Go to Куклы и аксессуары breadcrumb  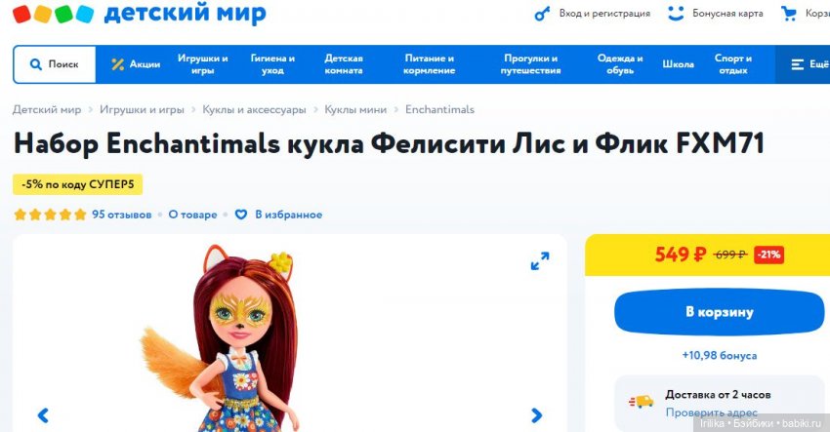(x=254, y=110)
